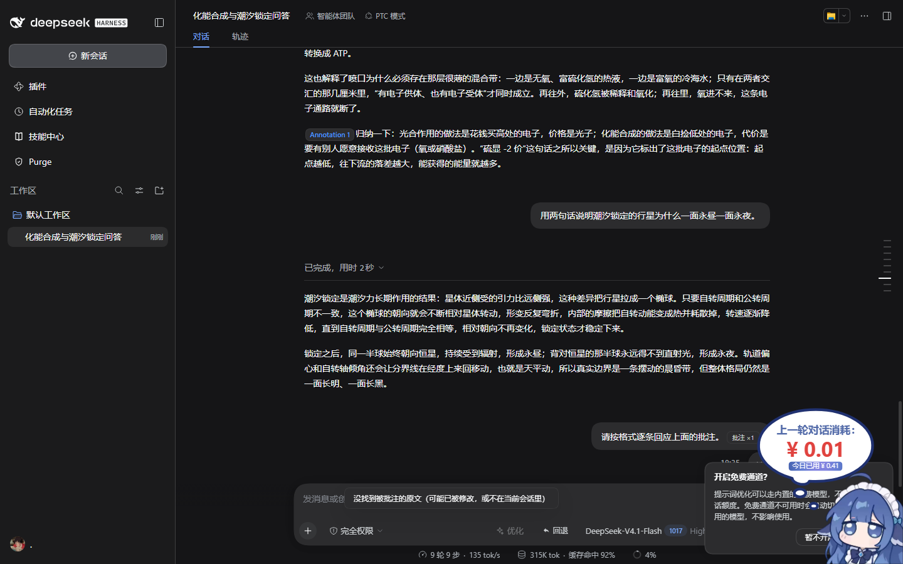This screenshot has width=903, height=564.
Task: Click the 开启免费通道? popup title
Action: (741, 477)
